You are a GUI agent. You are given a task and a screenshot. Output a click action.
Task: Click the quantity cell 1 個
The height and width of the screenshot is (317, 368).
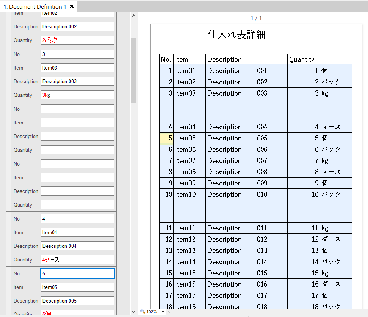(319, 70)
